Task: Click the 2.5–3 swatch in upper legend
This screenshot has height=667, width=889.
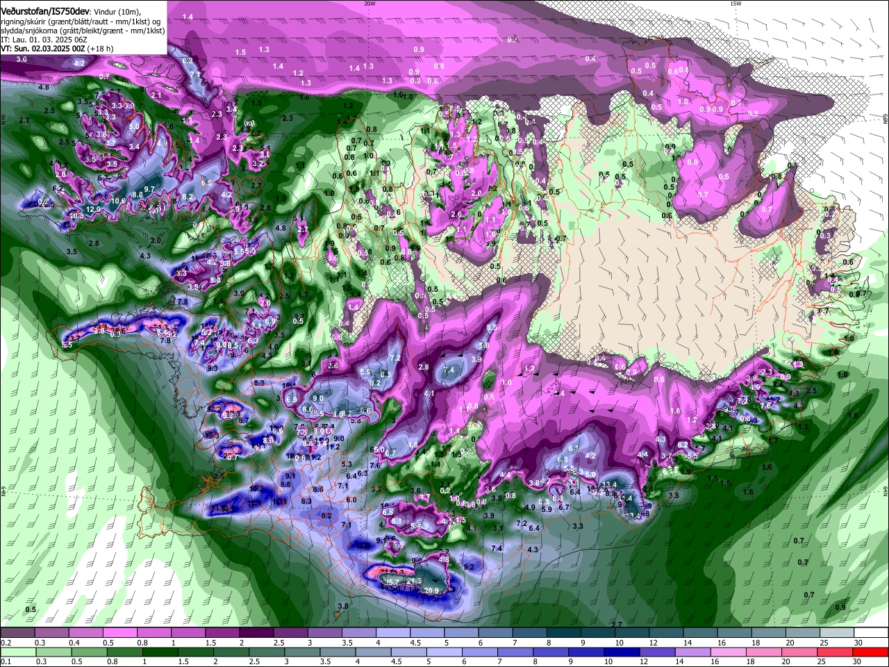Action: coord(291,633)
